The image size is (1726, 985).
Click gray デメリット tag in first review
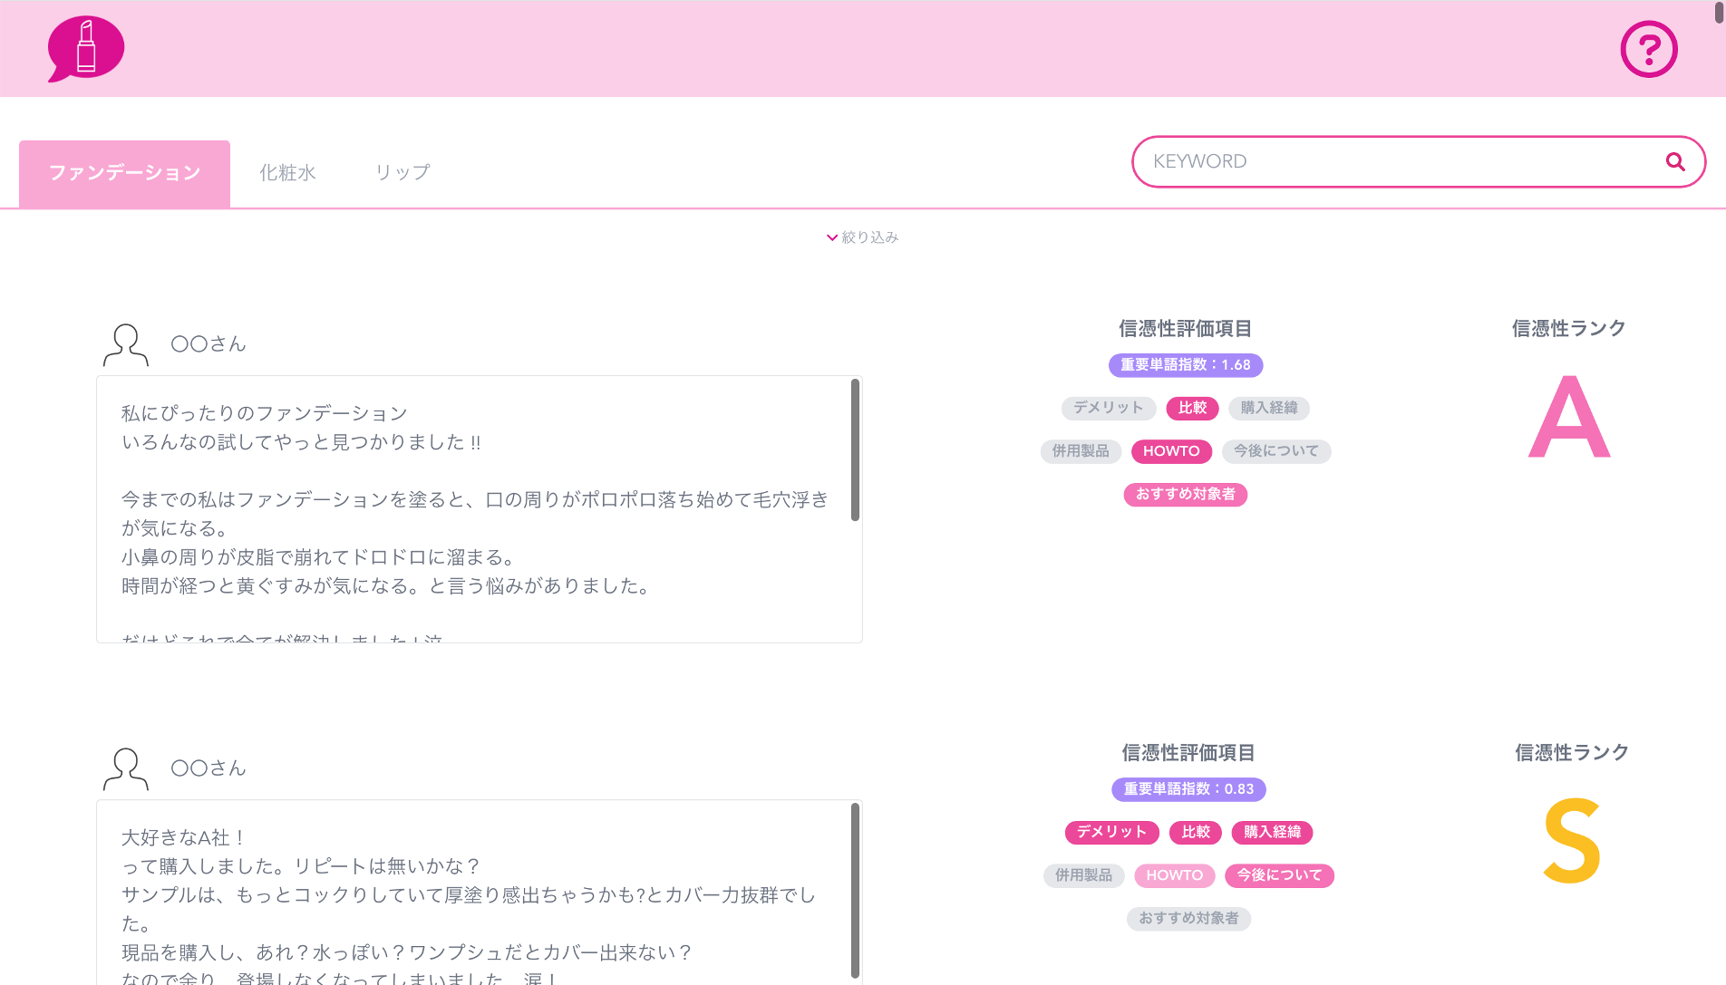coord(1108,408)
